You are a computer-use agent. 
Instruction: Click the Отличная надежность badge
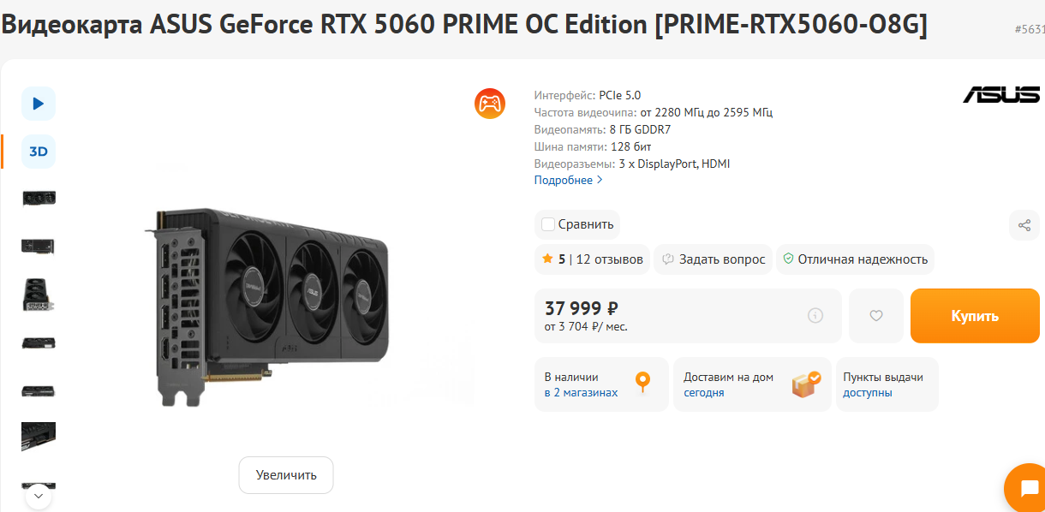click(x=855, y=259)
